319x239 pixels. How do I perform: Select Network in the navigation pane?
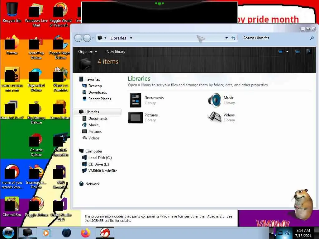tap(92, 184)
